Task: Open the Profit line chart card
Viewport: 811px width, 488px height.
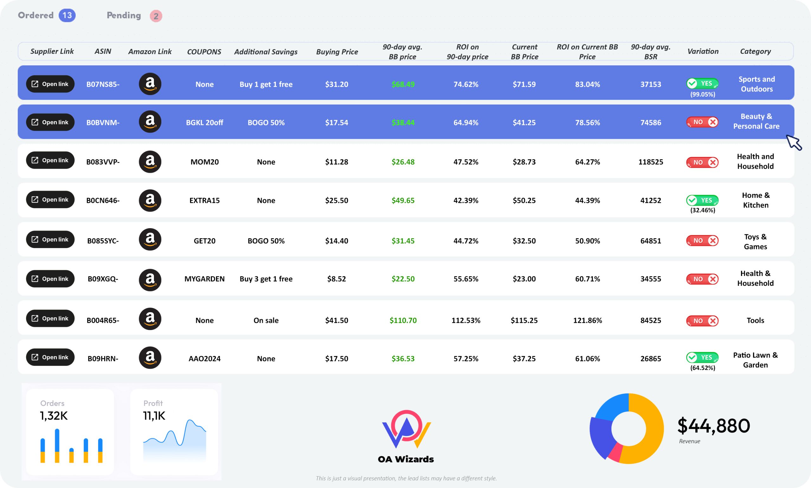Action: [x=174, y=432]
